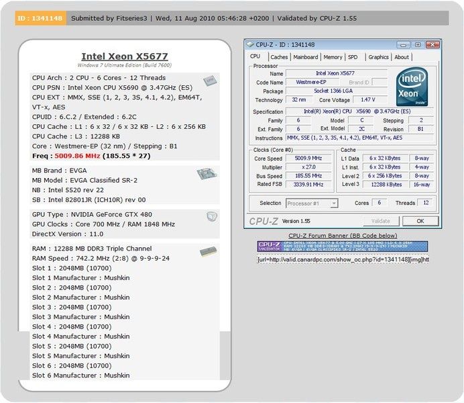Viewport: 464px width, 403px height.
Task: Click the CPU chip icon beside CPU Arch
Action: [x=210, y=81]
